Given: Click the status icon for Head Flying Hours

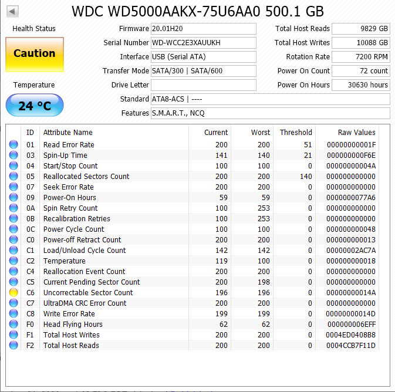Looking at the screenshot, I should pos(13,325).
